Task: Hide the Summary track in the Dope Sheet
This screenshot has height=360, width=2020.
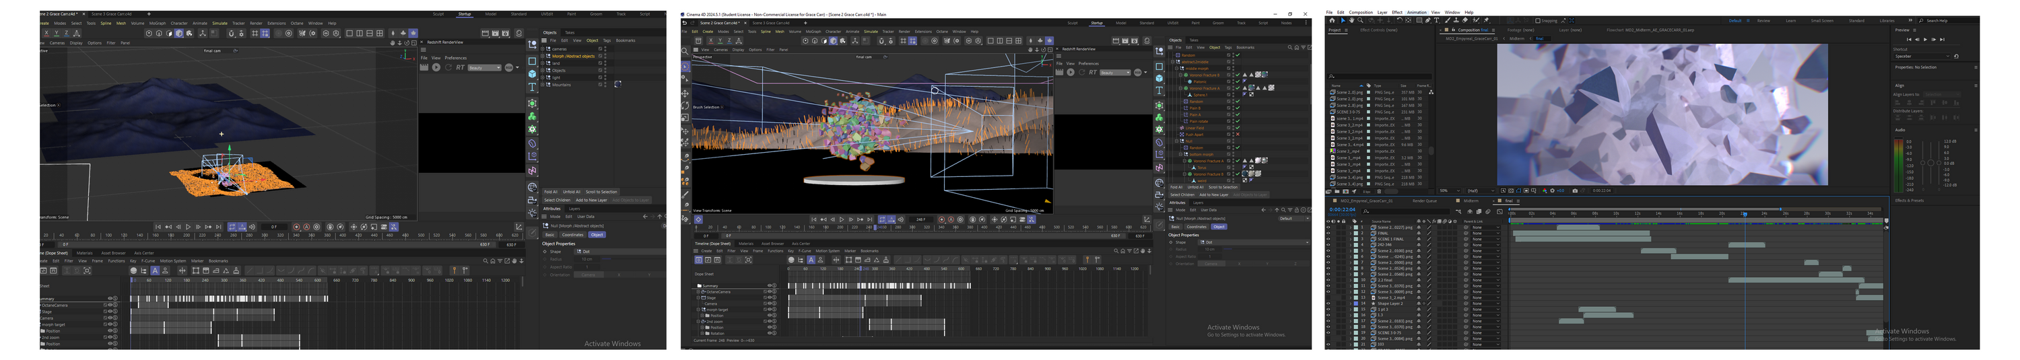Action: [769, 285]
